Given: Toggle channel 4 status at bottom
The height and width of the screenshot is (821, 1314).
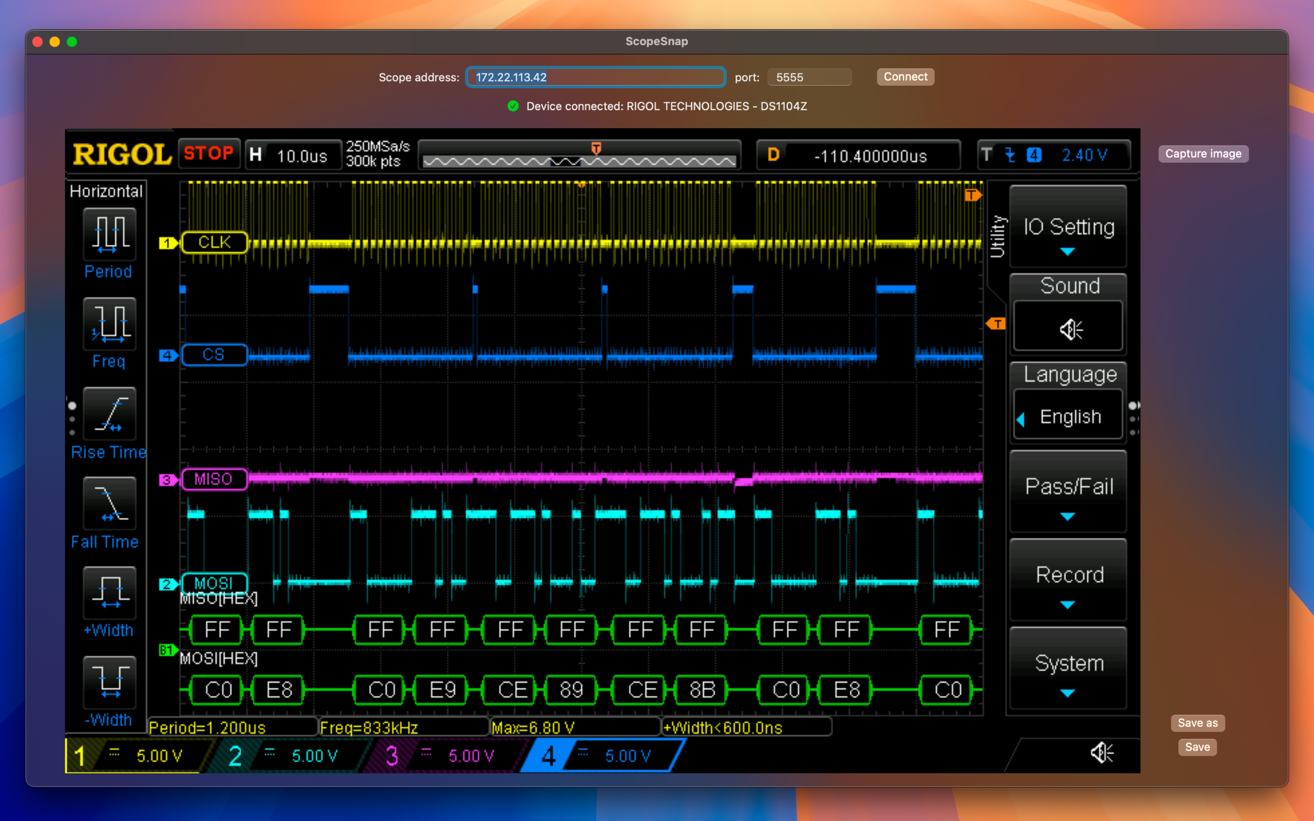Looking at the screenshot, I should pos(604,755).
